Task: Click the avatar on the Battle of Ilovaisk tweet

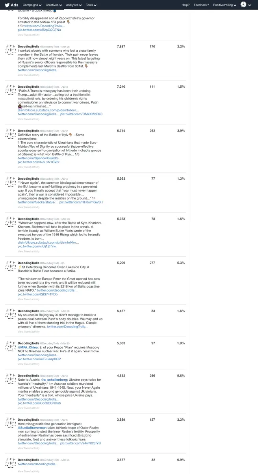Action: [x=11, y=49]
